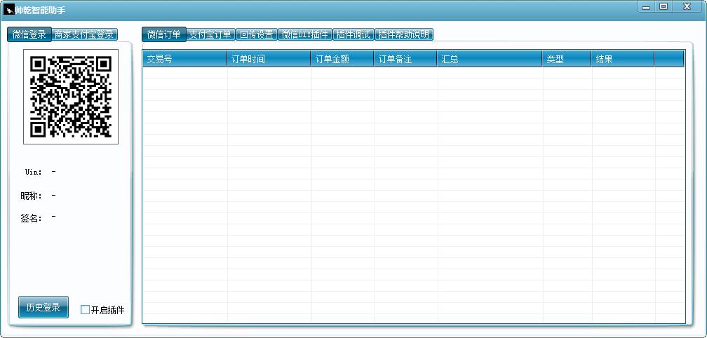Image resolution: width=707 pixels, height=338 pixels.
Task: Click the app icon in the title bar
Action: point(10,9)
